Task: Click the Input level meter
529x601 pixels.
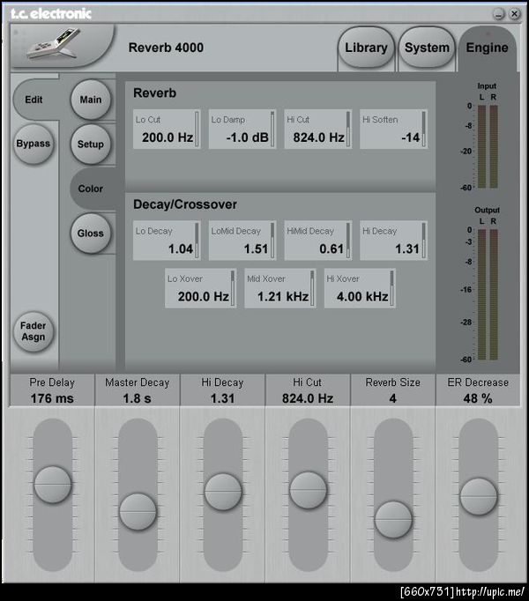Action: pos(488,146)
